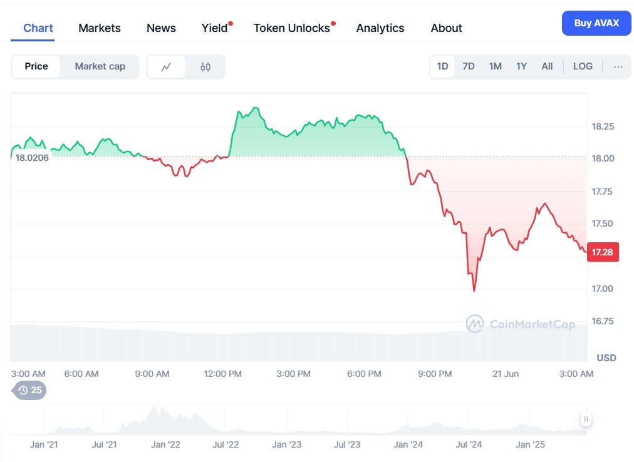Image resolution: width=634 pixels, height=462 pixels.
Task: Switch to candlestick chart icon
Action: pos(205,67)
